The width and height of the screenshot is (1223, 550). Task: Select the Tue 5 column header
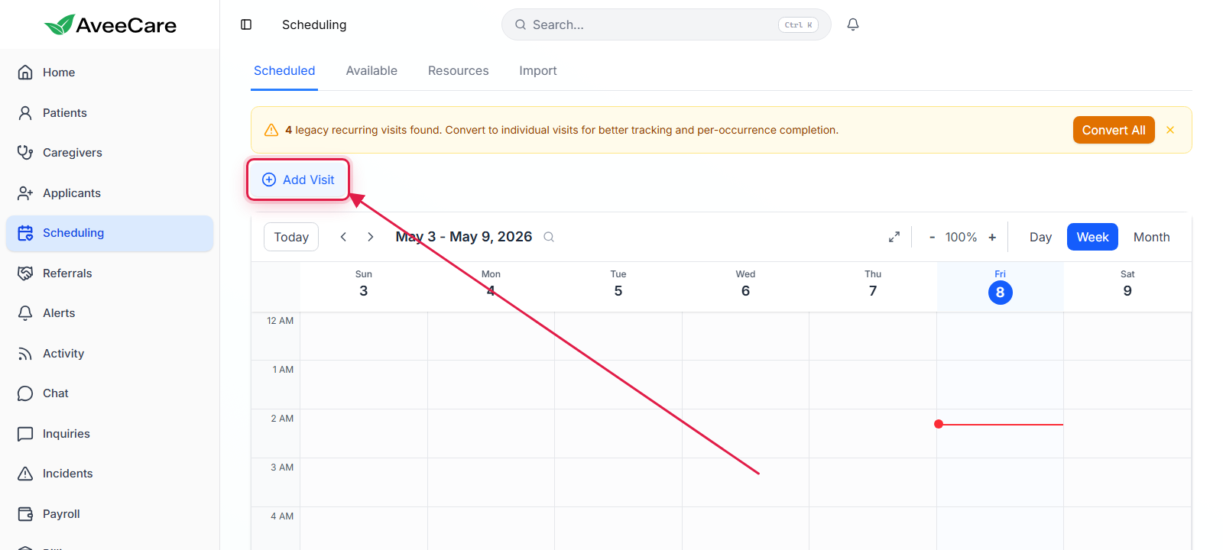(x=618, y=286)
